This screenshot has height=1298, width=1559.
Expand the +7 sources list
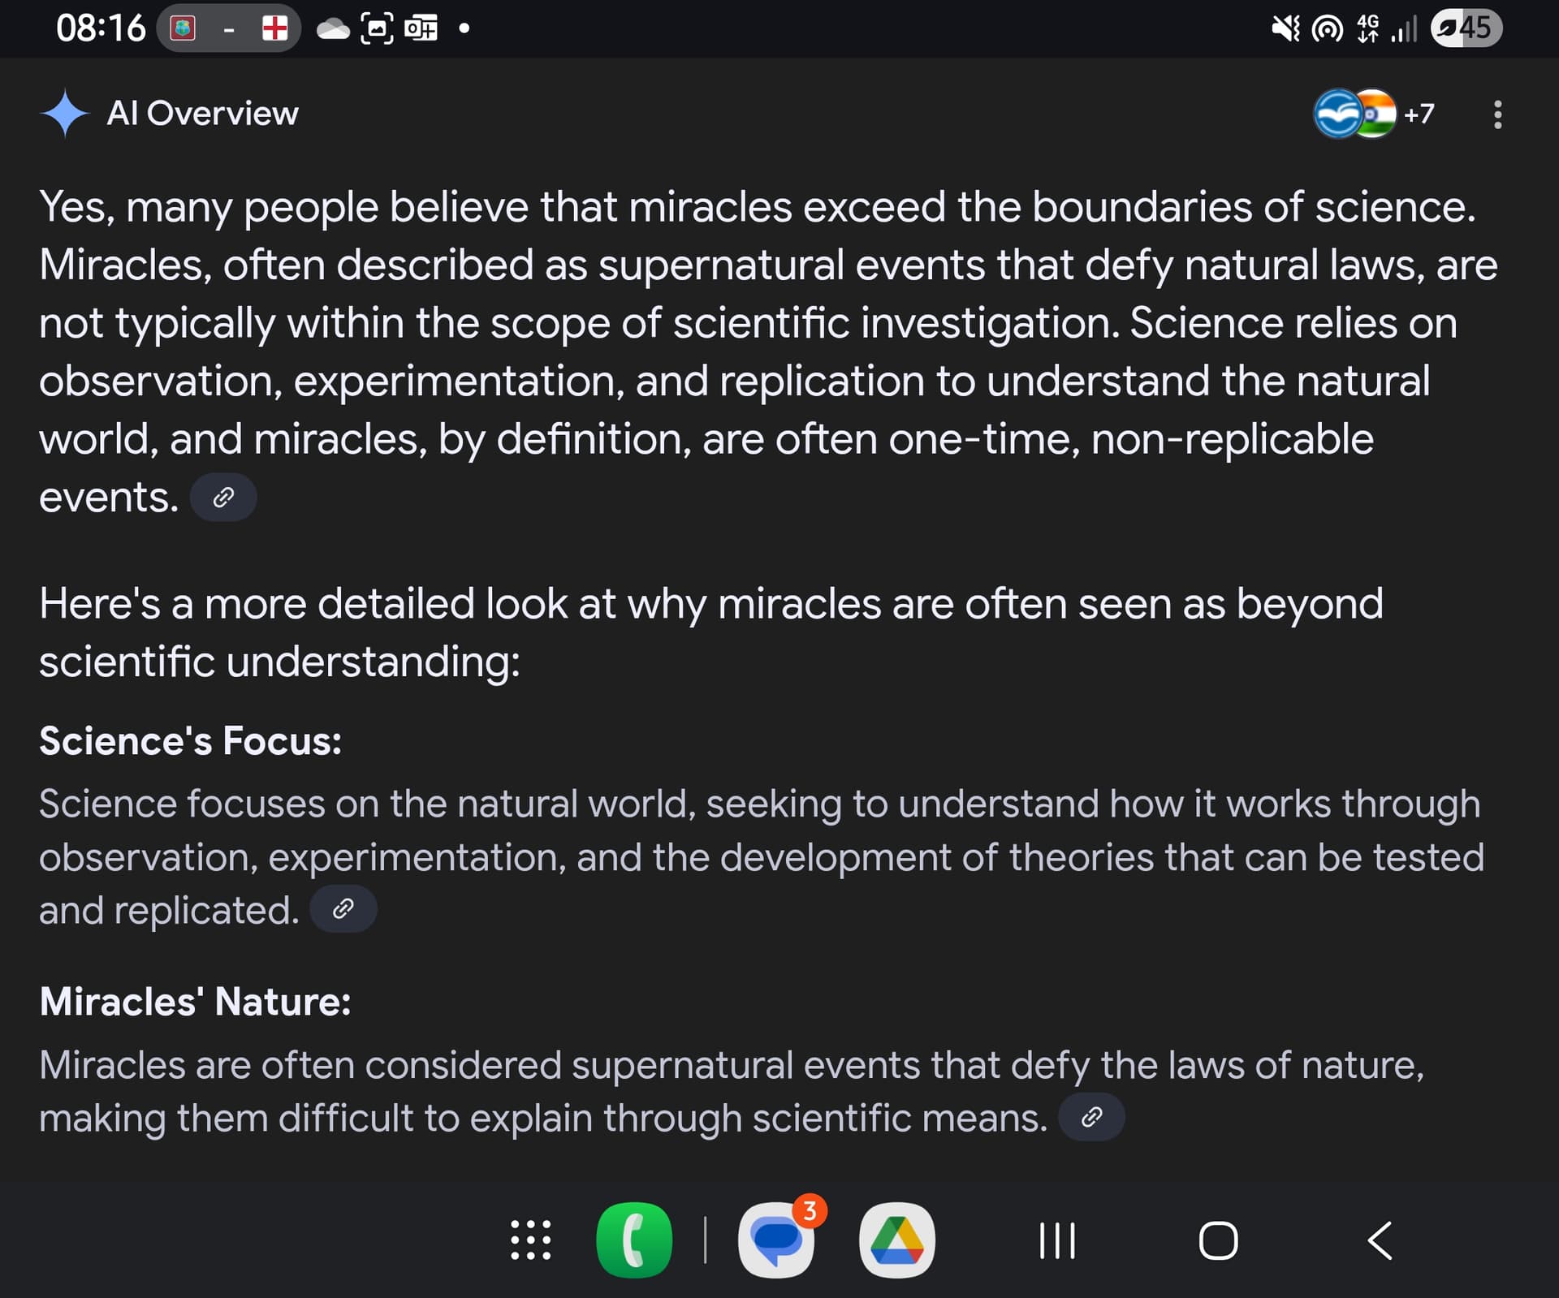(1419, 114)
